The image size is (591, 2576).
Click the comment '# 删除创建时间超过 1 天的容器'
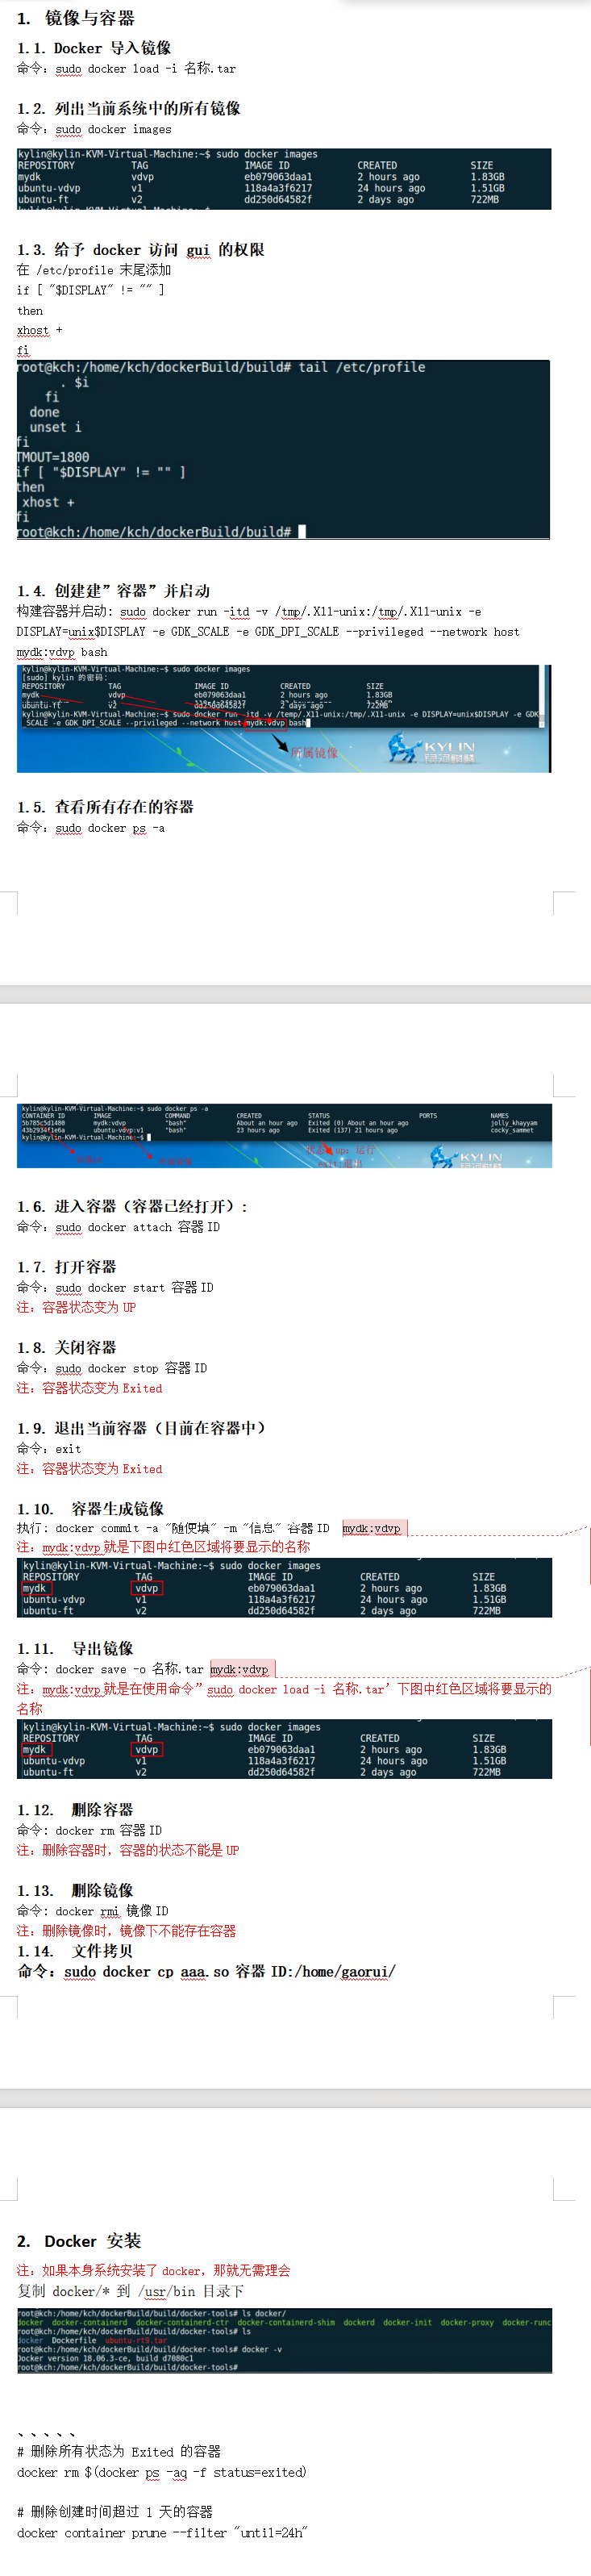point(115,2513)
